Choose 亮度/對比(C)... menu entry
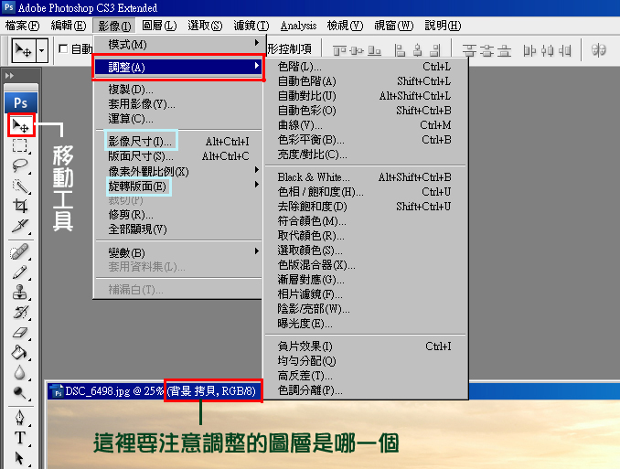Screen dimensions: 620x469 (366, 155)
